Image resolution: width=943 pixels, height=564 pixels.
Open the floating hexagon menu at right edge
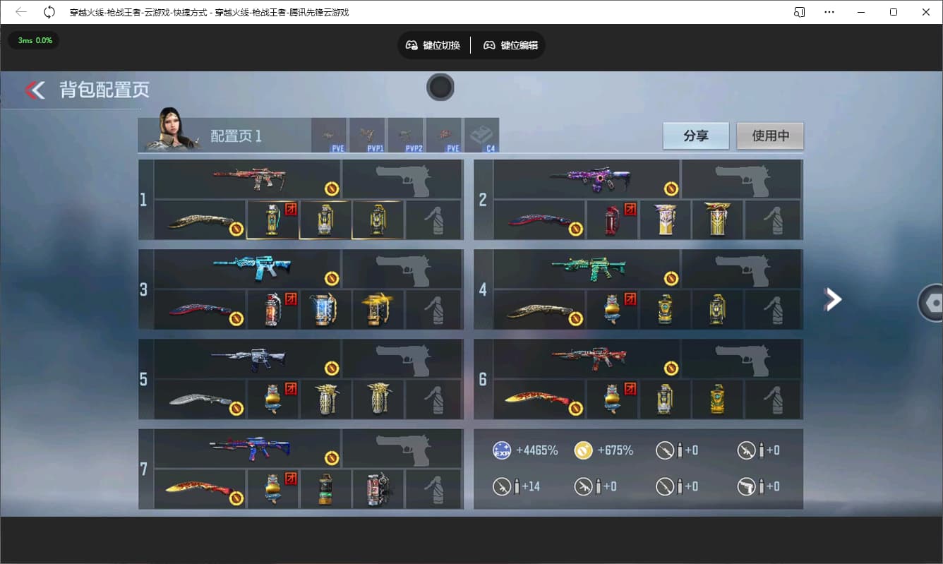click(x=931, y=303)
